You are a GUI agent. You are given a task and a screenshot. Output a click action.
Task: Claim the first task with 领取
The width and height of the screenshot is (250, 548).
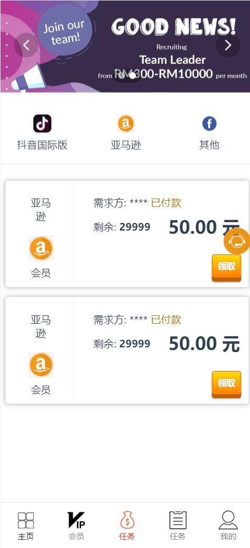point(226,267)
